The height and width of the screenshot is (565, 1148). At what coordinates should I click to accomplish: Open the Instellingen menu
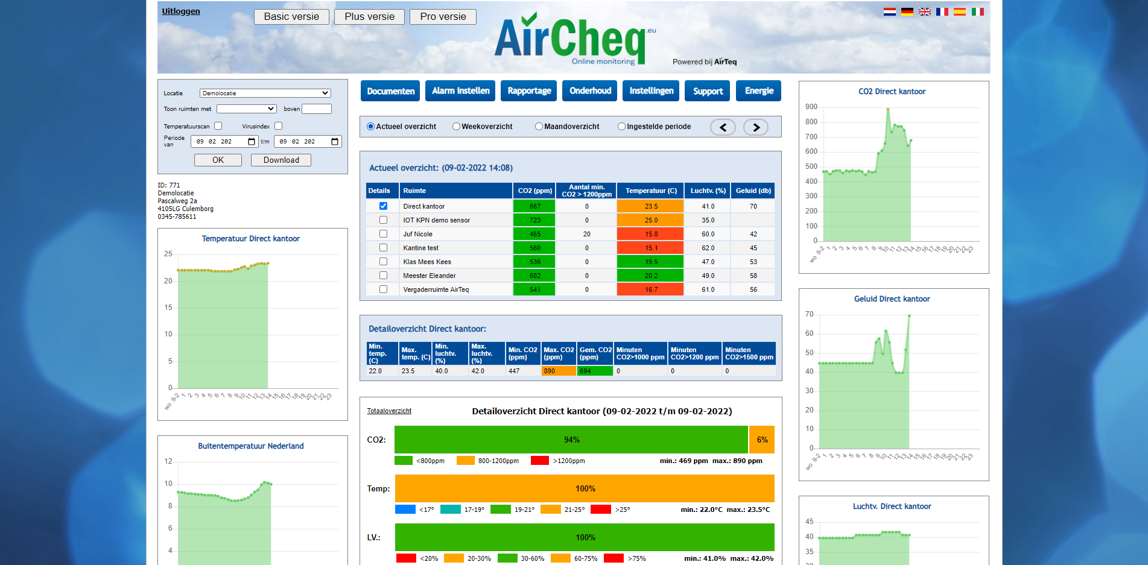[651, 91]
